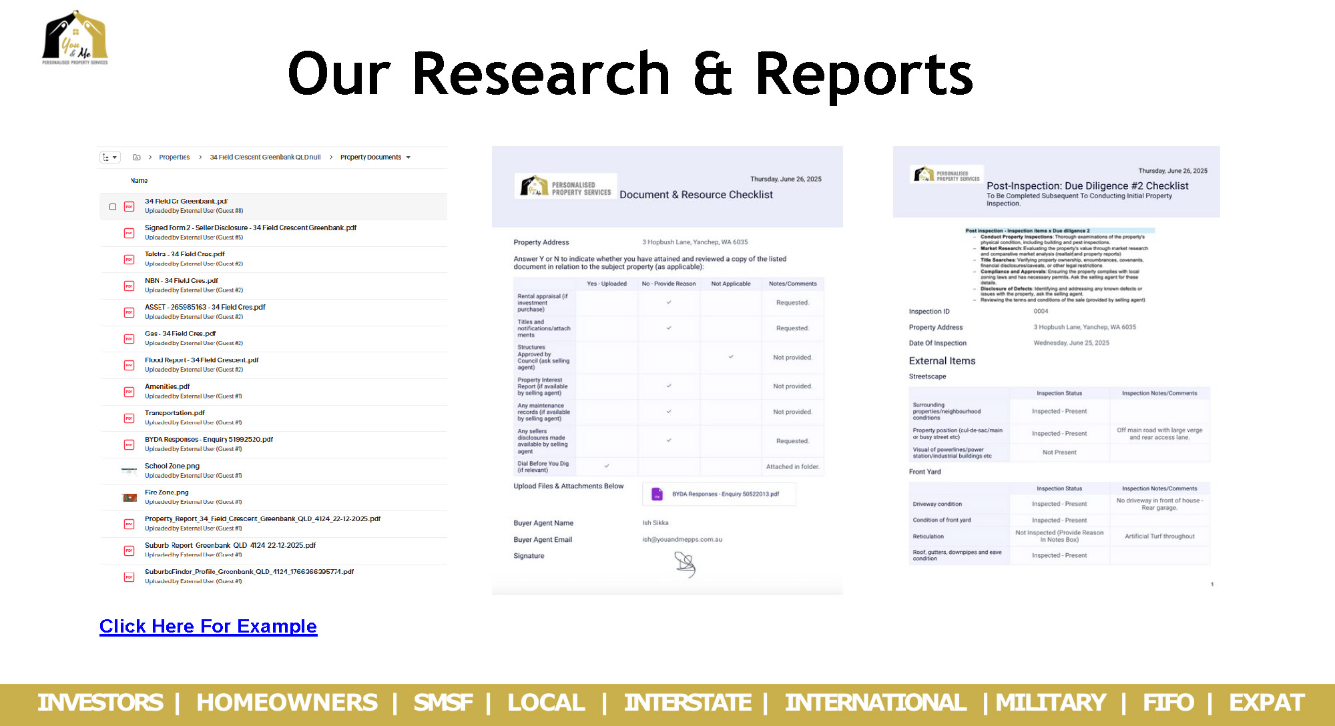This screenshot has width=1335, height=726.
Task: Open the tree view dropdown in file toolbar
Action: pyautogui.click(x=109, y=157)
